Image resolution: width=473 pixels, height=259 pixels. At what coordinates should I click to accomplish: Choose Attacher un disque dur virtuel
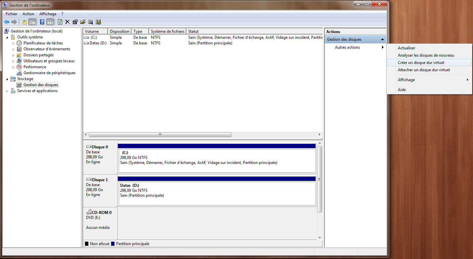pos(423,70)
